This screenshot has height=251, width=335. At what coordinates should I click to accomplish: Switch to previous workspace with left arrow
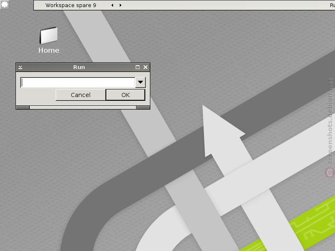112,5
